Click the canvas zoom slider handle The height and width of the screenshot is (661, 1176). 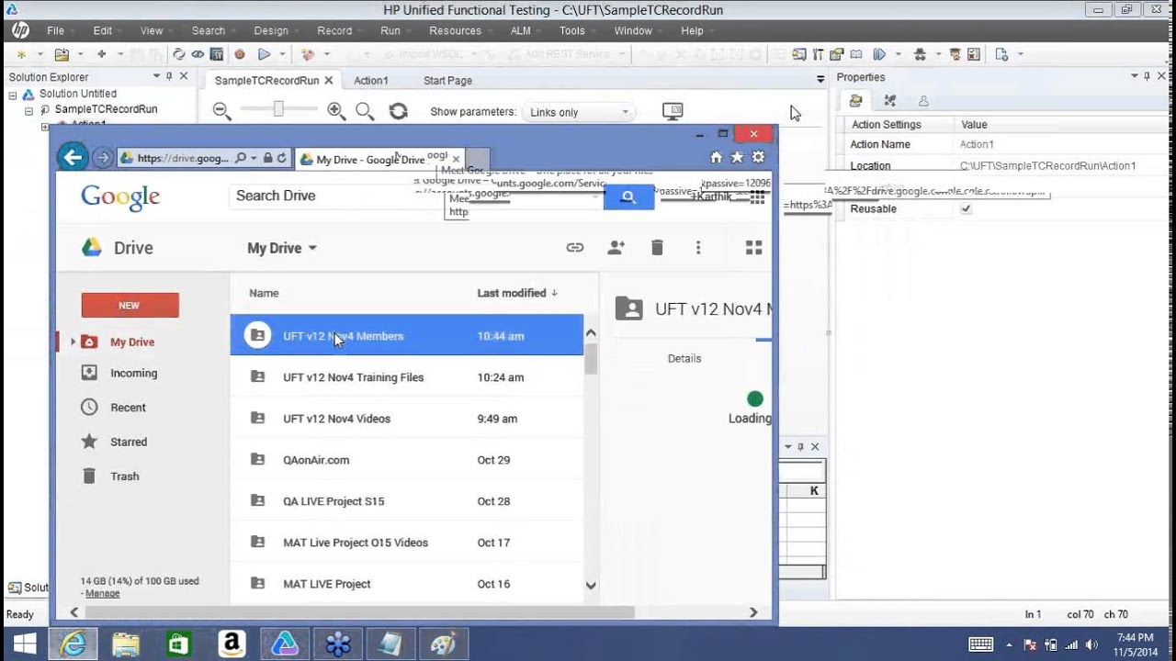coord(278,109)
